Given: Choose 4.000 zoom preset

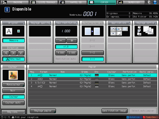Looking at the screenshot, I should coord(61,53).
